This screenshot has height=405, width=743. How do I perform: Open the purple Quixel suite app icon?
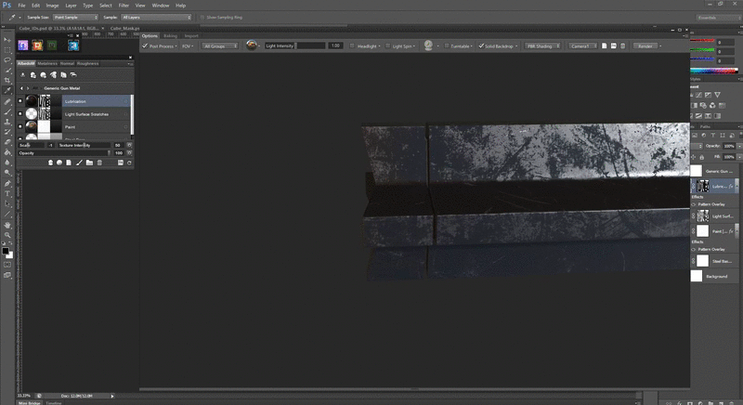point(22,46)
